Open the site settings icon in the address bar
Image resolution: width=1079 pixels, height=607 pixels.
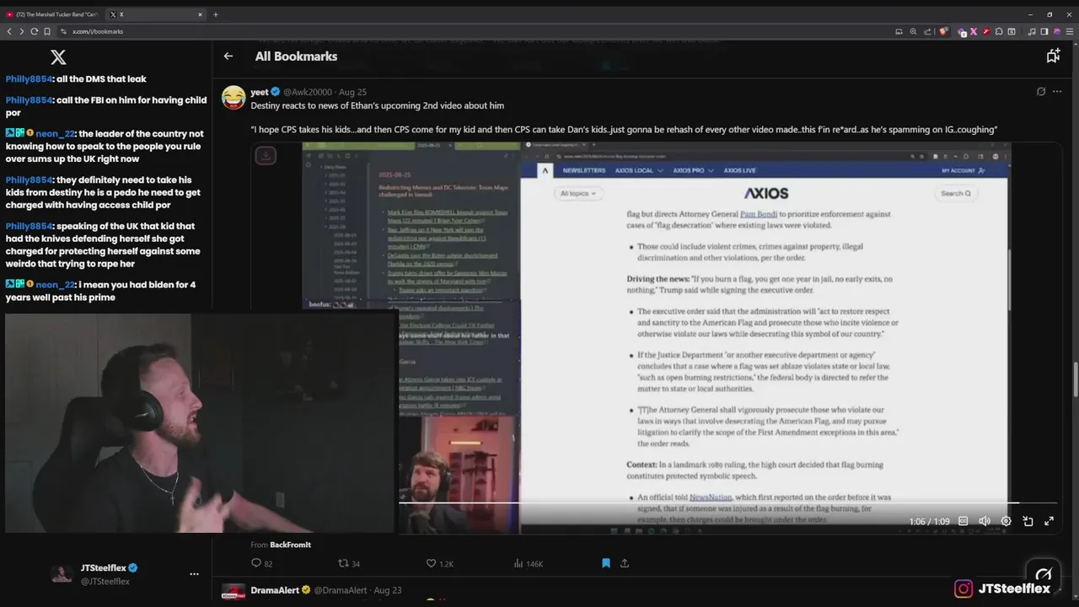click(64, 31)
